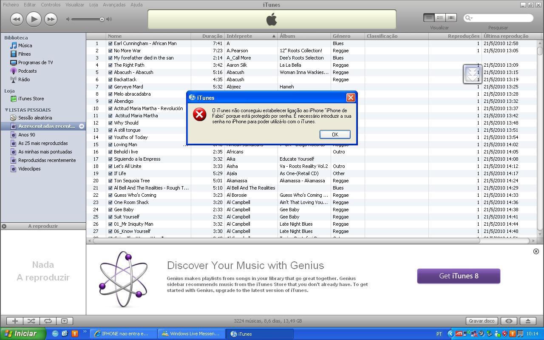Switch to Windows Live Messenger taskbar item
The width and height of the screenshot is (544, 340).
pos(191,334)
